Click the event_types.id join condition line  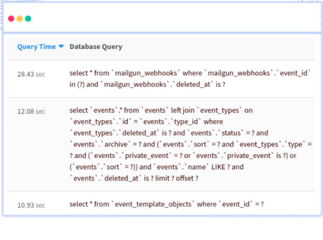(146, 121)
